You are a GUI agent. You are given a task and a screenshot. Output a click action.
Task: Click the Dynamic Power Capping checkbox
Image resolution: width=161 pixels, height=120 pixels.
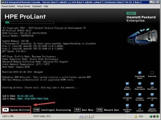pyautogui.click(x=140, y=84)
